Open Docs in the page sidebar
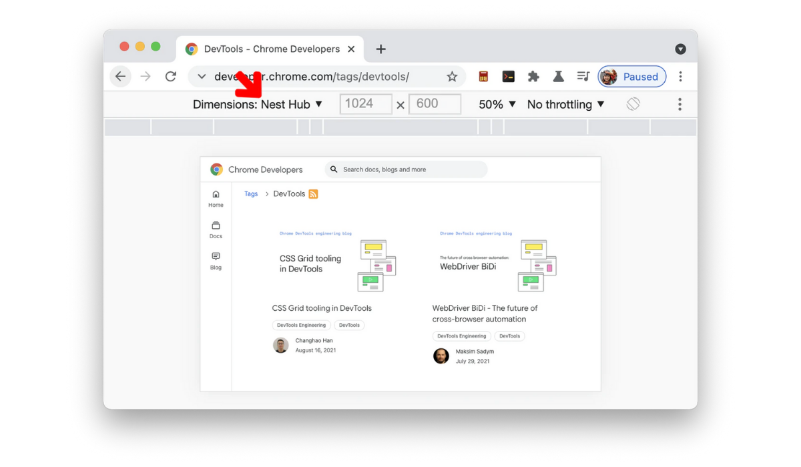 point(216,230)
